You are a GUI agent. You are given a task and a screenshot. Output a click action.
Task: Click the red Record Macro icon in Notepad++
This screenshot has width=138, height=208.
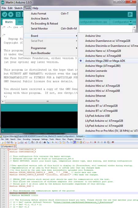click(x=95, y=142)
